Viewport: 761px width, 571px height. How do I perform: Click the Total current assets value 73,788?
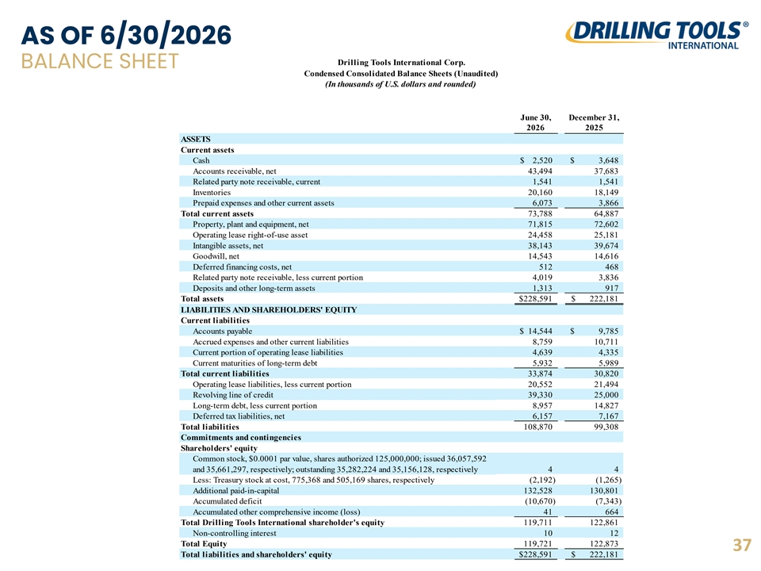pos(540,214)
